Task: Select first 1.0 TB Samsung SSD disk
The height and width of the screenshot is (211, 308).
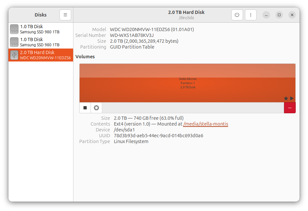Action: pyautogui.click(x=41, y=29)
